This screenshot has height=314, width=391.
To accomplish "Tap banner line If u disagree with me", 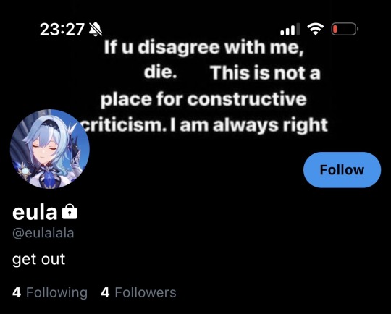I will [x=203, y=47].
